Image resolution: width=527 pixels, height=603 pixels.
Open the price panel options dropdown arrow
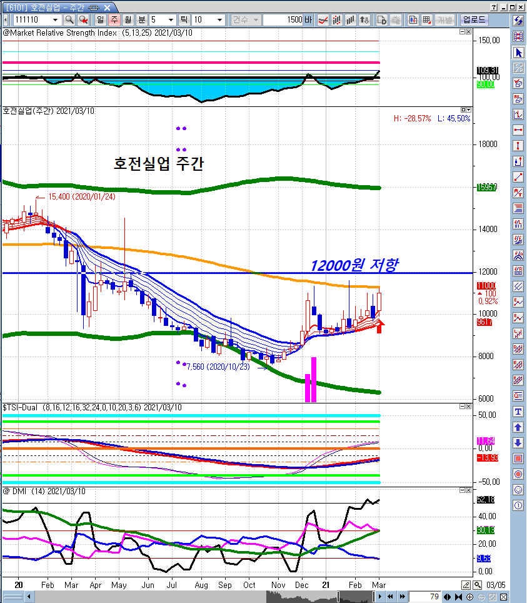pos(468,110)
